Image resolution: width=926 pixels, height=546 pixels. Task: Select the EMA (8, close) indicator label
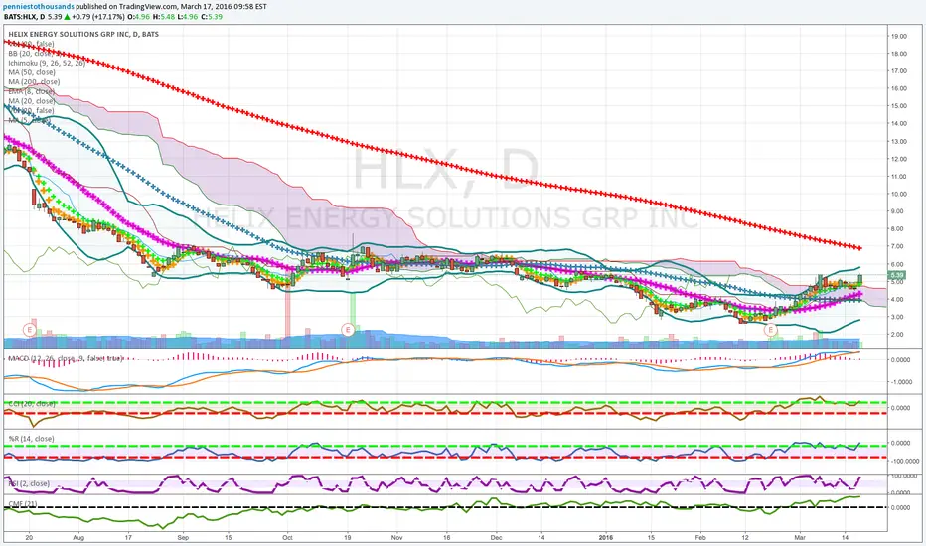point(32,91)
